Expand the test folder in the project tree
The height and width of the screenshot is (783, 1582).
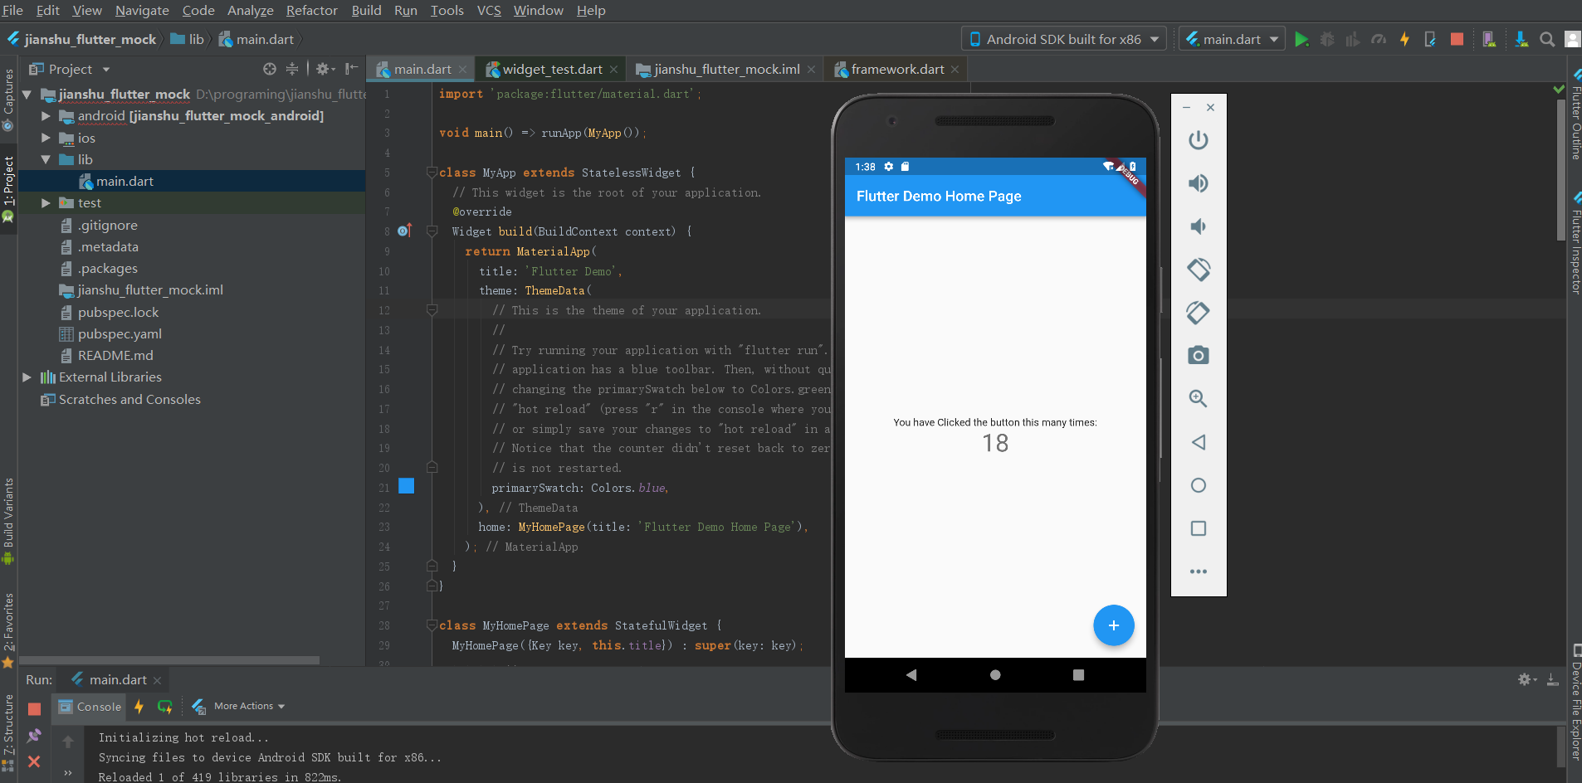pos(46,202)
